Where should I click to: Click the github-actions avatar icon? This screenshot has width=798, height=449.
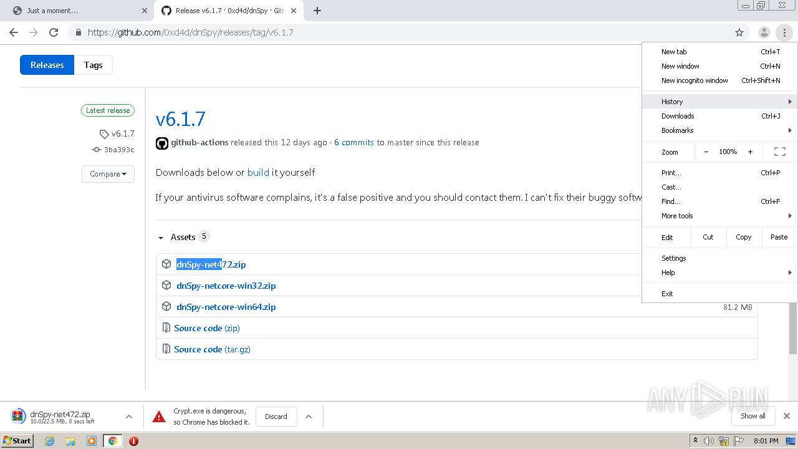[x=162, y=143]
